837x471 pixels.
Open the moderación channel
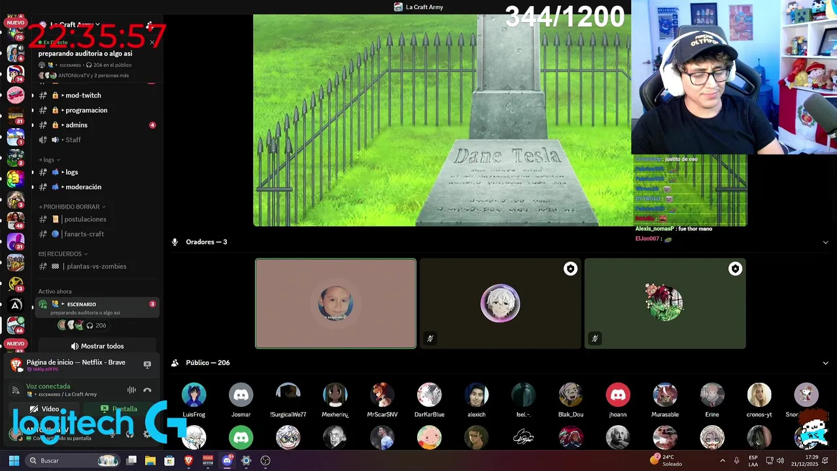click(x=98, y=187)
